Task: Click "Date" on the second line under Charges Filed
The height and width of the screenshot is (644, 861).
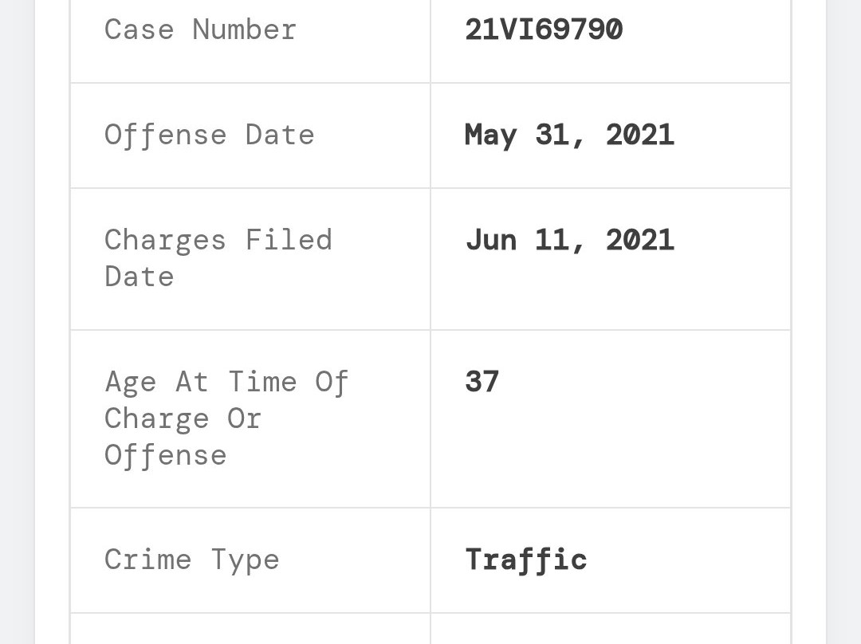Action: tap(139, 277)
